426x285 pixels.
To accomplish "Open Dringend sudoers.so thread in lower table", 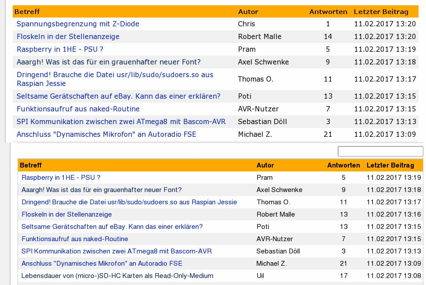I will click(129, 202).
